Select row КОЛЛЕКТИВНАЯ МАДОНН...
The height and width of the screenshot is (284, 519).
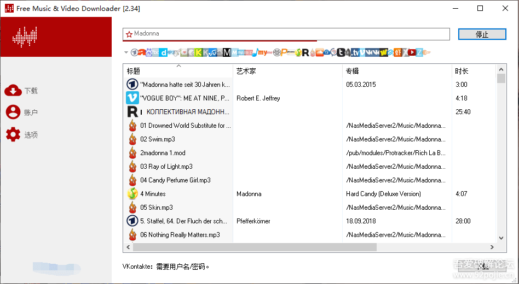pos(310,112)
